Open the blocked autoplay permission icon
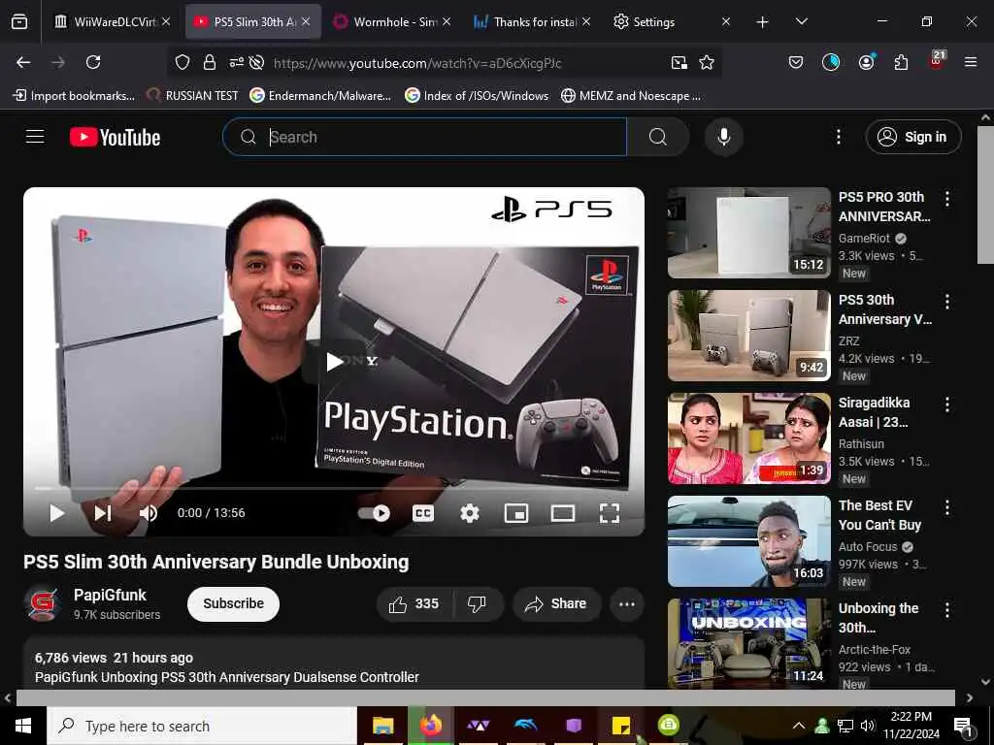The width and height of the screenshot is (994, 745). click(256, 63)
